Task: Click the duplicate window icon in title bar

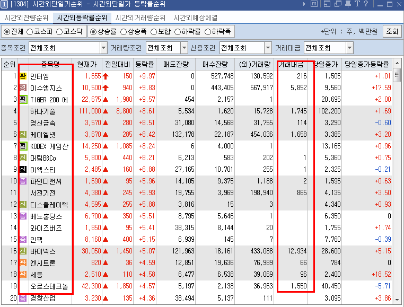Action: click(x=338, y=4)
